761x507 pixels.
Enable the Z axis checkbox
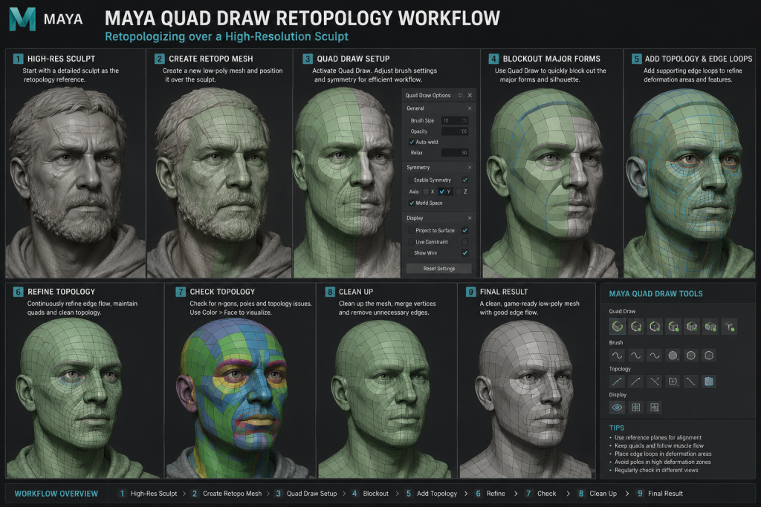tap(459, 192)
